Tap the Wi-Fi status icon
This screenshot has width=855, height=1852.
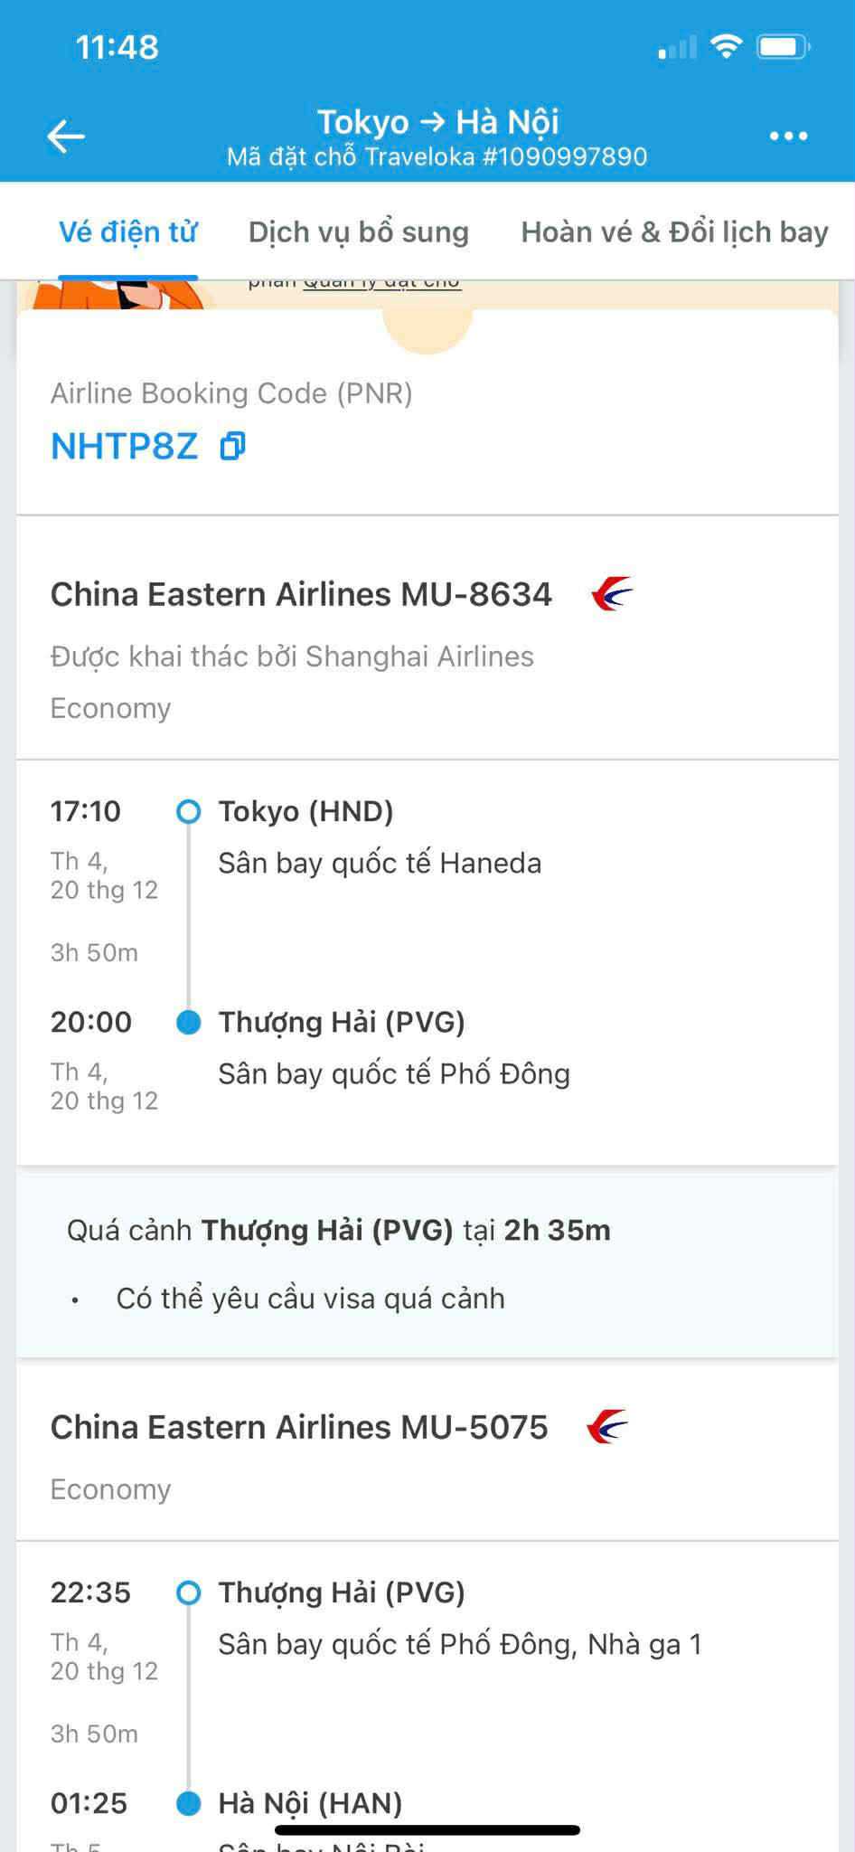point(726,46)
